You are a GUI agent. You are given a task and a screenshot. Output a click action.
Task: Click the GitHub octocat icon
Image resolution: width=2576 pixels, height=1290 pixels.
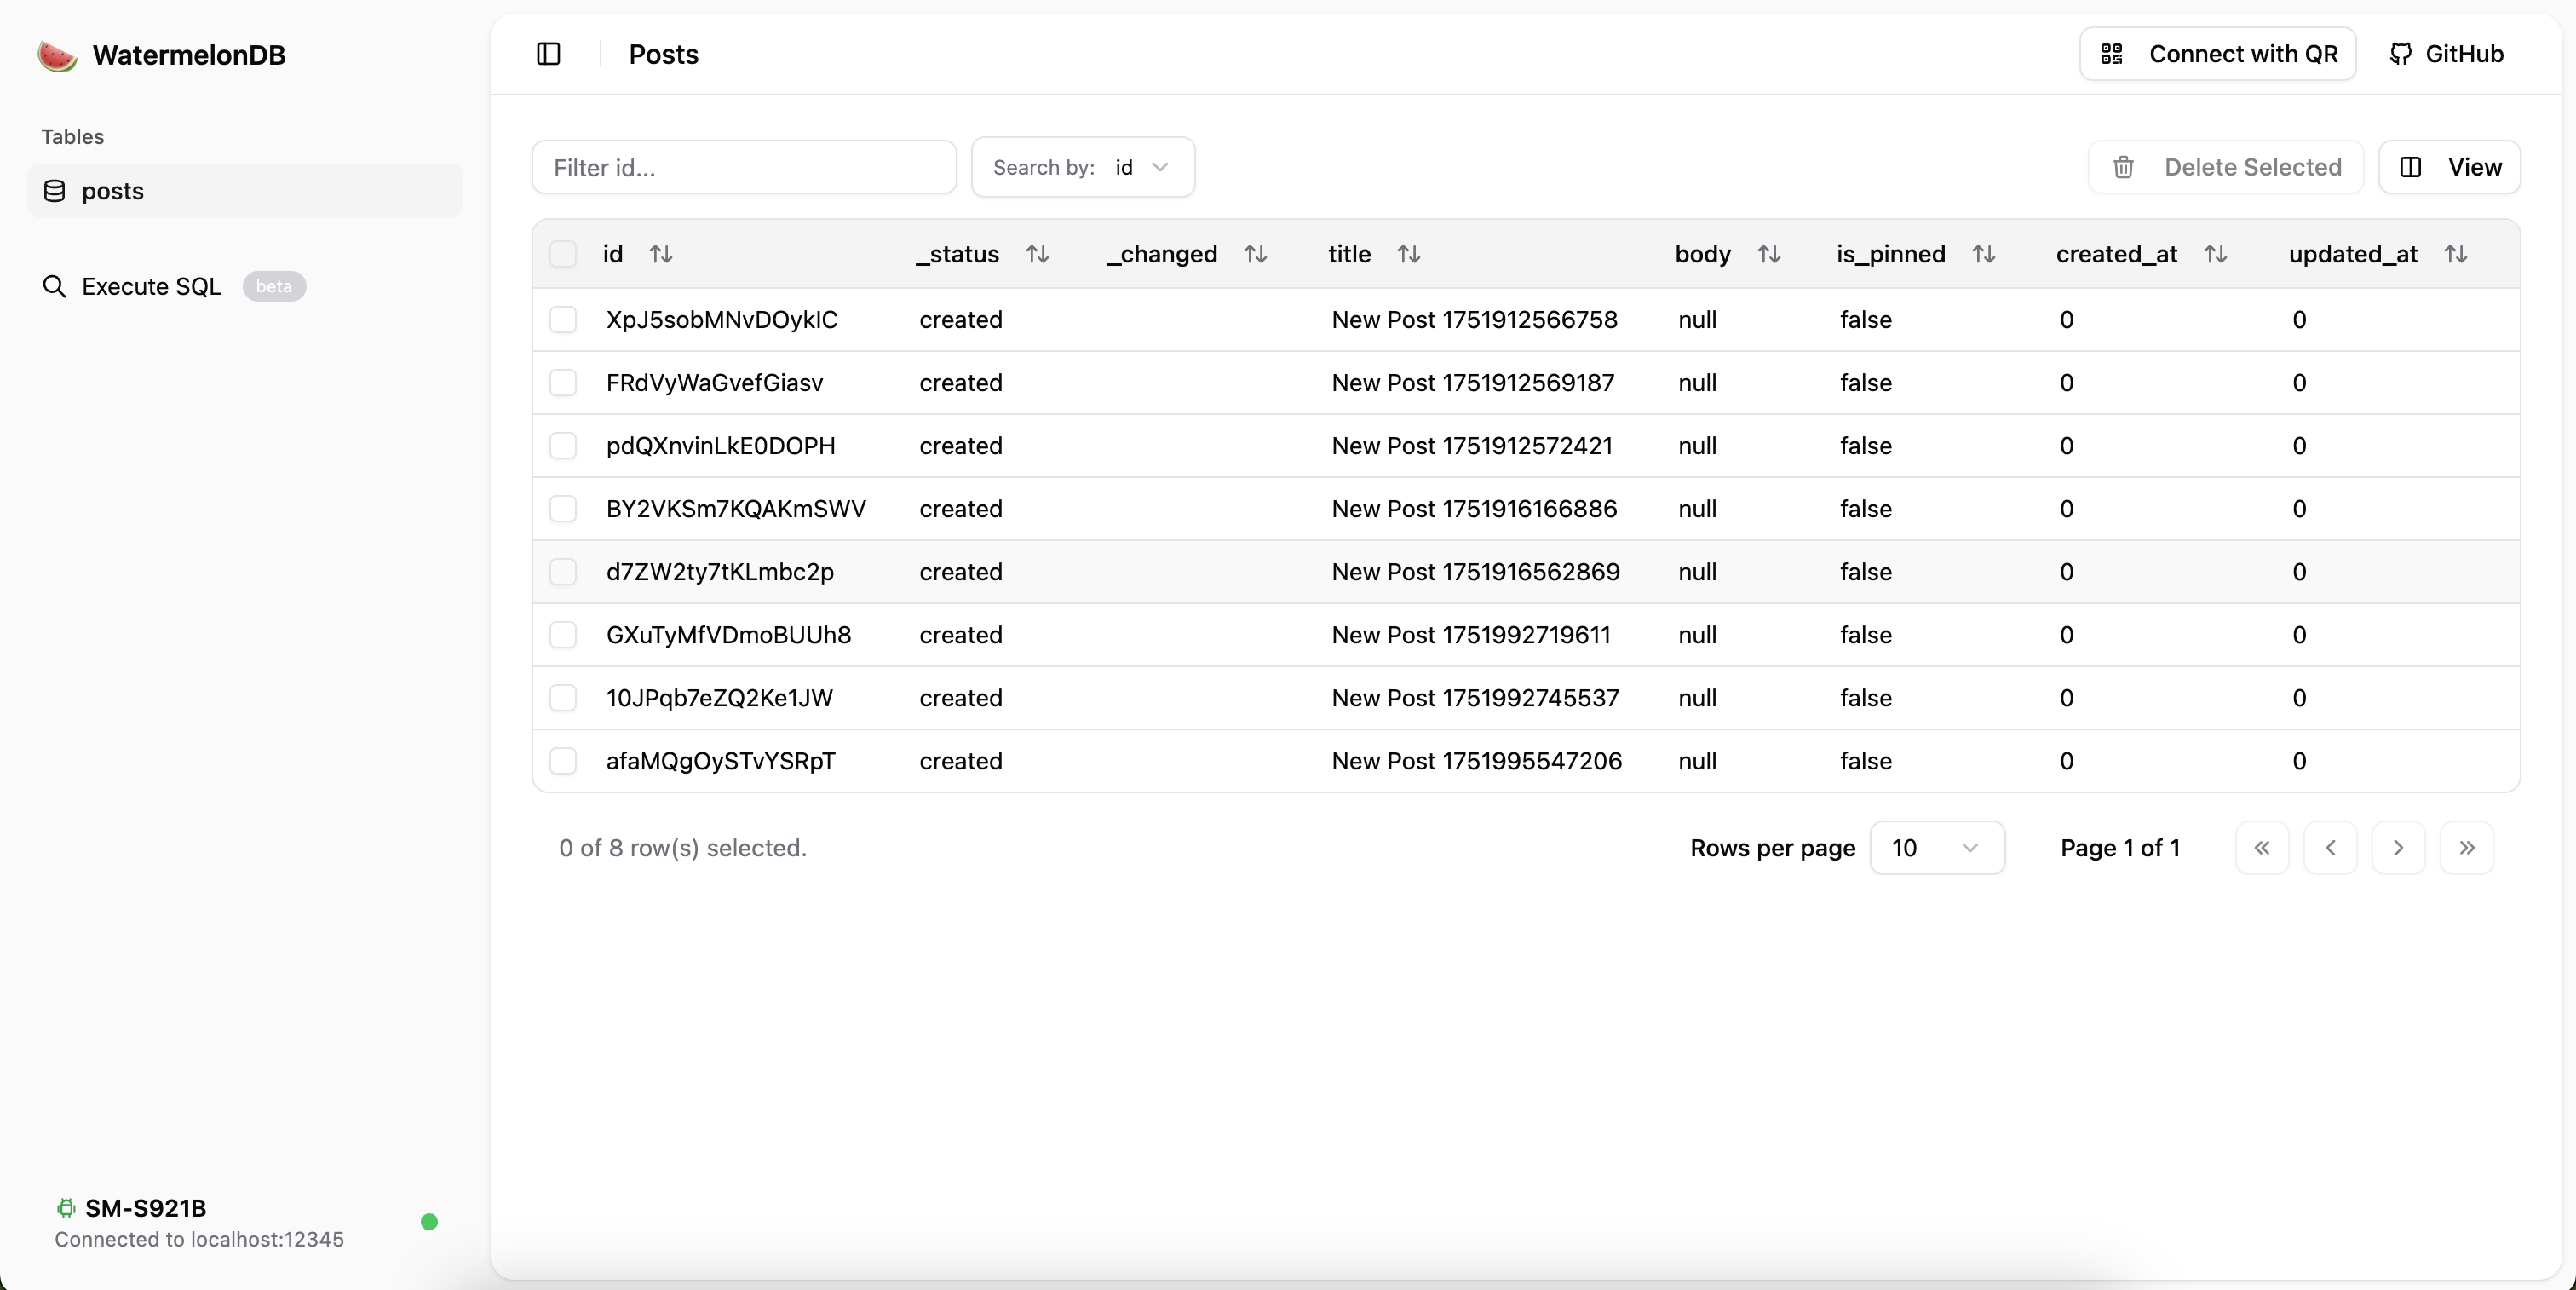click(2398, 53)
